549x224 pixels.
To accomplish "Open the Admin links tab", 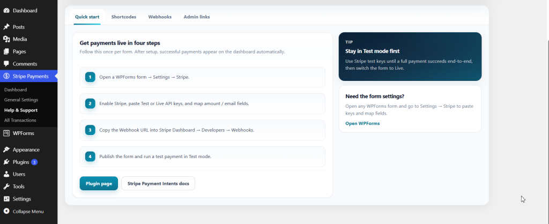I will click(197, 17).
